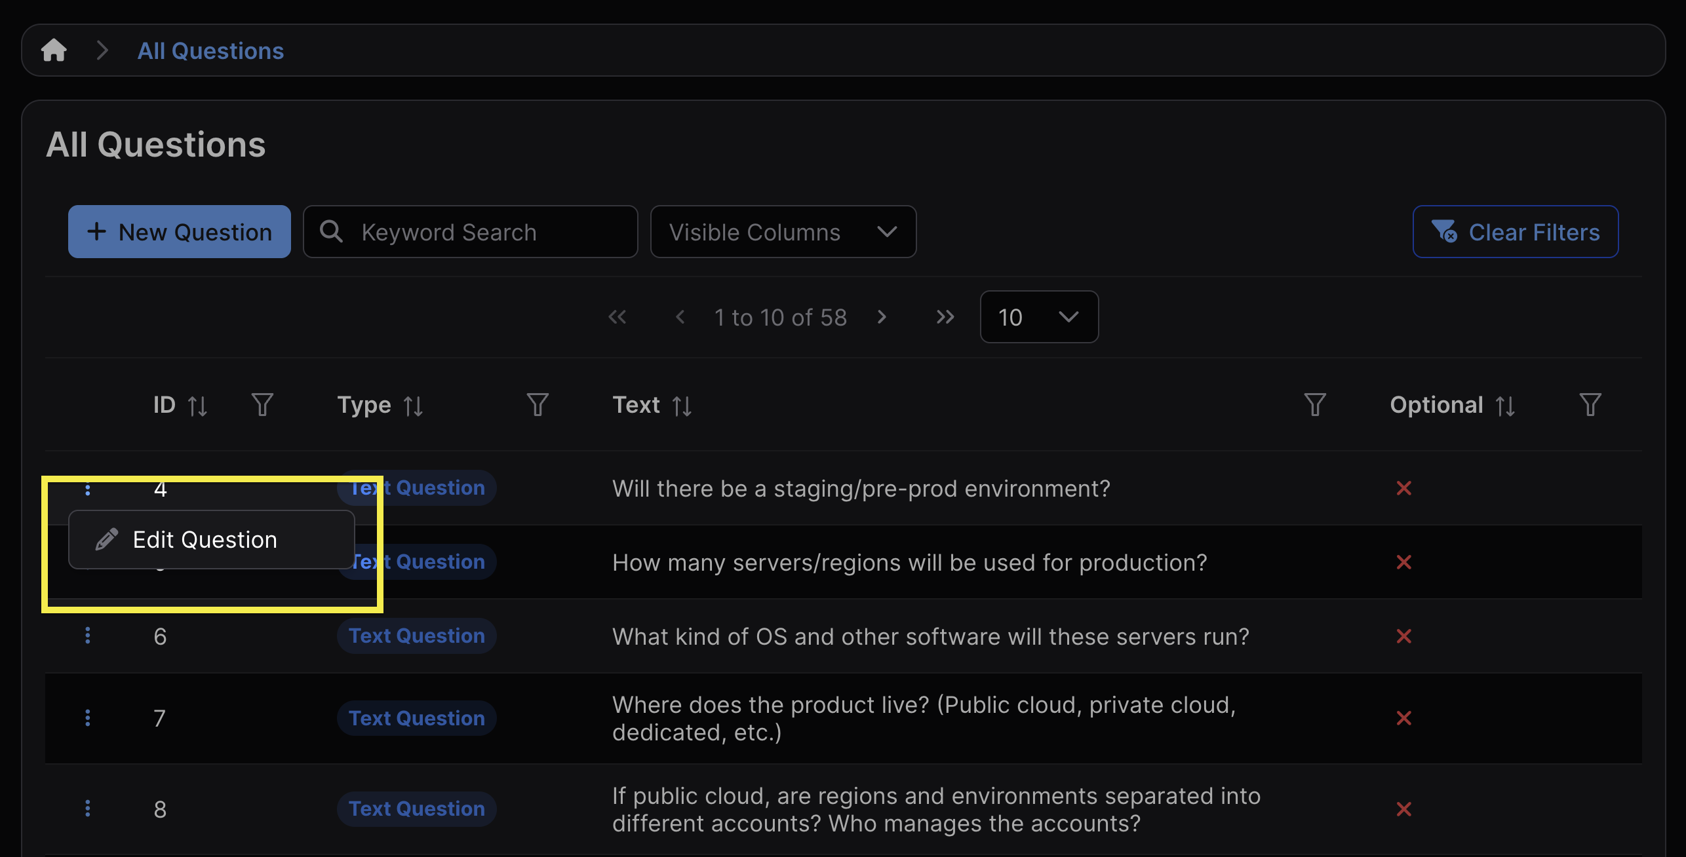Open row menu for question 6
The width and height of the screenshot is (1686, 857).
(88, 636)
